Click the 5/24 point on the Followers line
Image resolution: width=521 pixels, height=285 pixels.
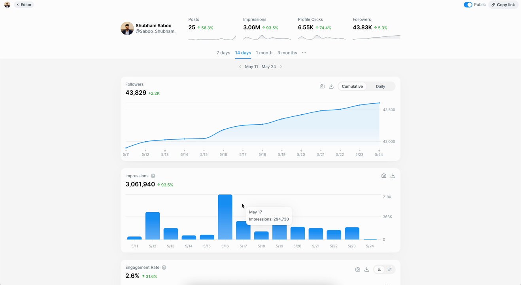point(379,103)
